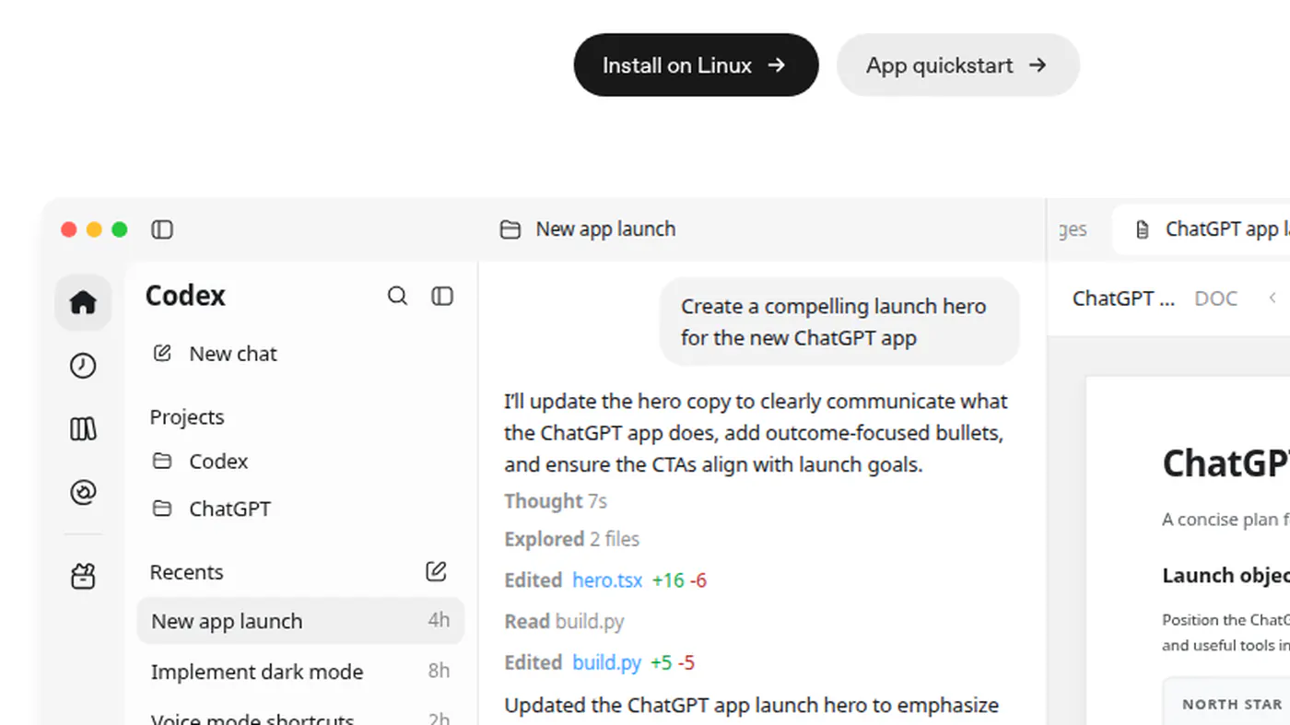The image size is (1290, 725).
Task: Click the folder icon beside the ChatGPT project
Action: (162, 509)
